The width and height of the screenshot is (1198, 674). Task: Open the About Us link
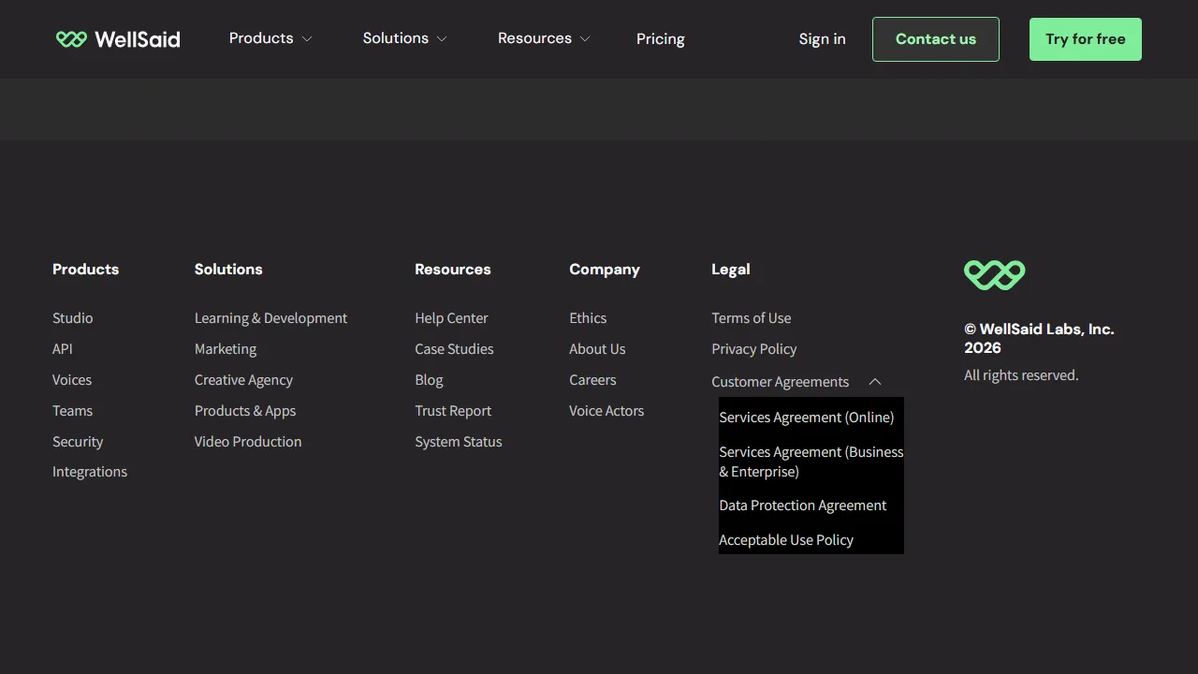coord(597,349)
